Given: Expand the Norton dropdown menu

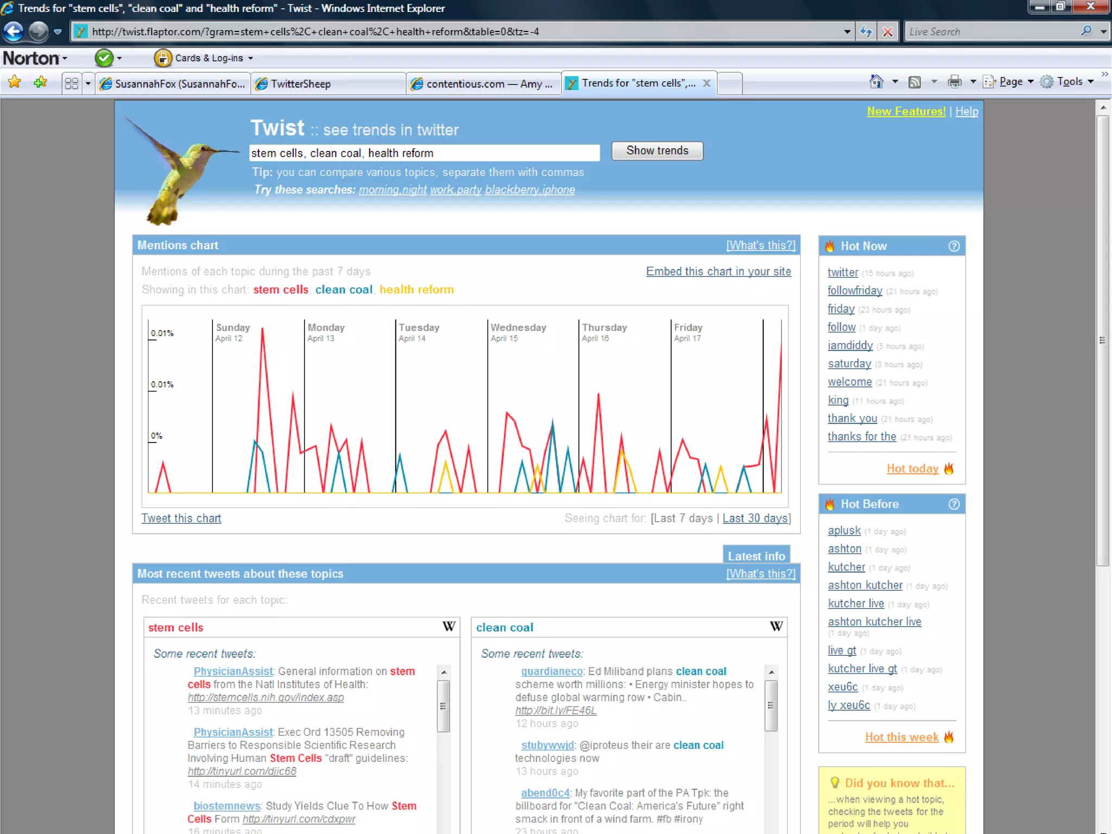Looking at the screenshot, I should pos(35,58).
